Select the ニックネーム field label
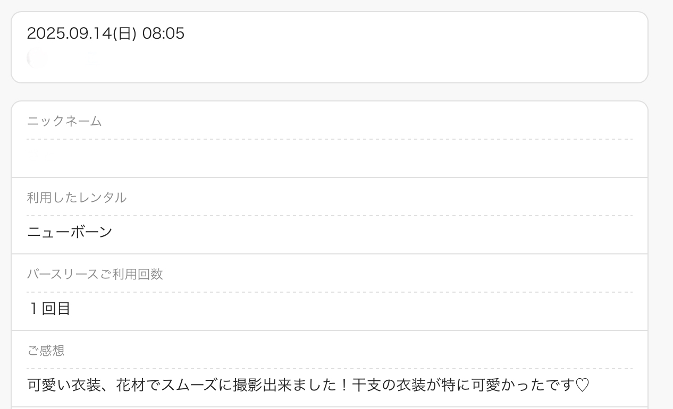Screen dimensions: 673x409 click(64, 121)
